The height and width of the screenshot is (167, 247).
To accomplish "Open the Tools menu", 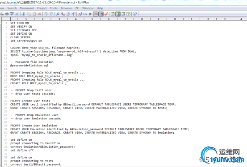I will pyautogui.click(x=54, y=8).
